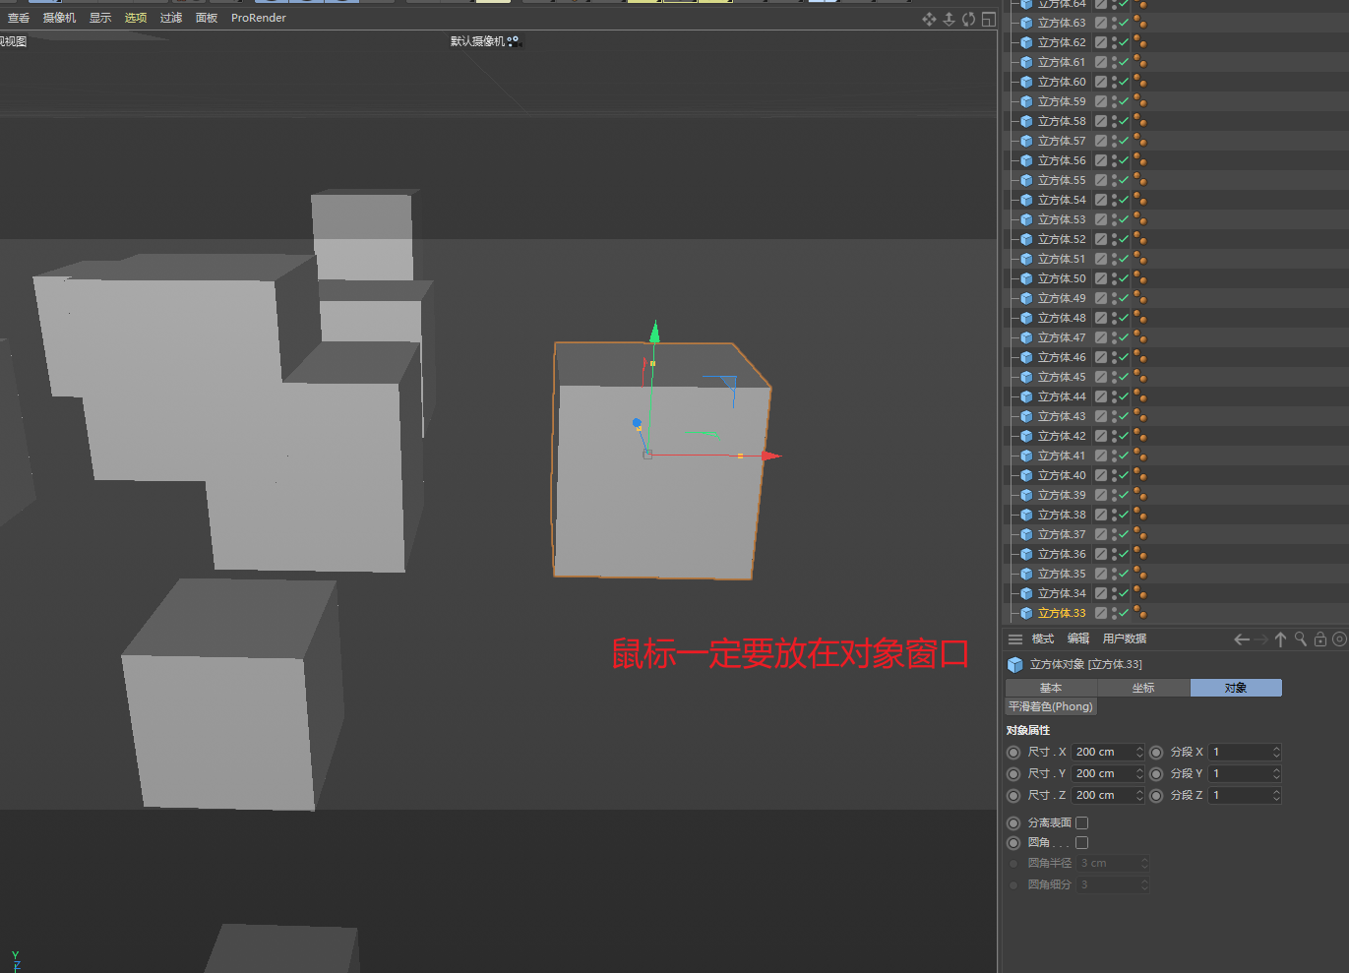1349x973 pixels.
Task: Click the 平滑着色(Phong) button
Action: [1050, 706]
